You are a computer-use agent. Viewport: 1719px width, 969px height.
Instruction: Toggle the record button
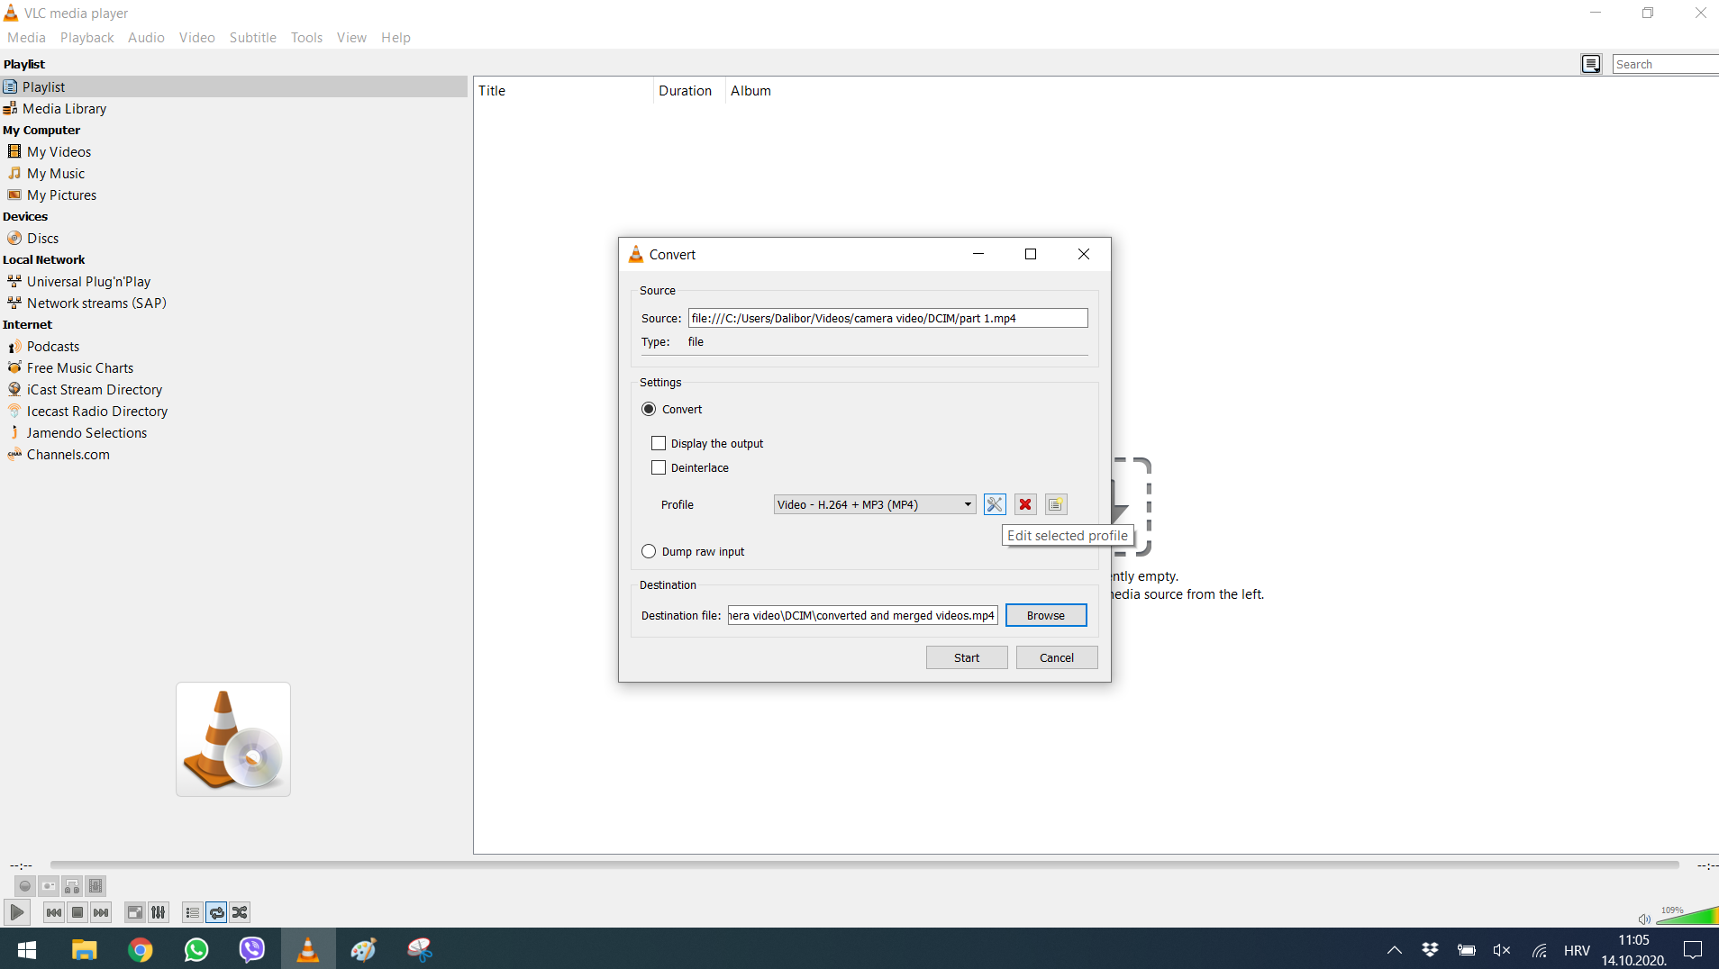click(x=24, y=886)
